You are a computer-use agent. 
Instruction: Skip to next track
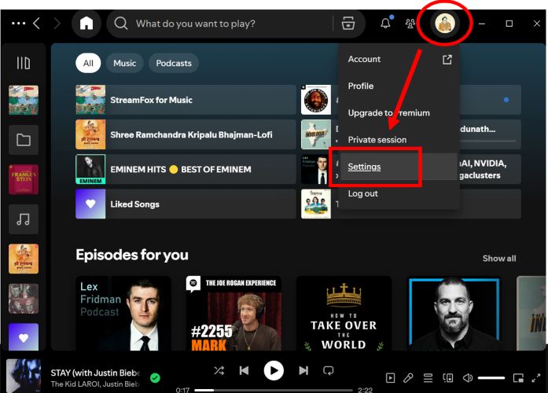pos(303,370)
